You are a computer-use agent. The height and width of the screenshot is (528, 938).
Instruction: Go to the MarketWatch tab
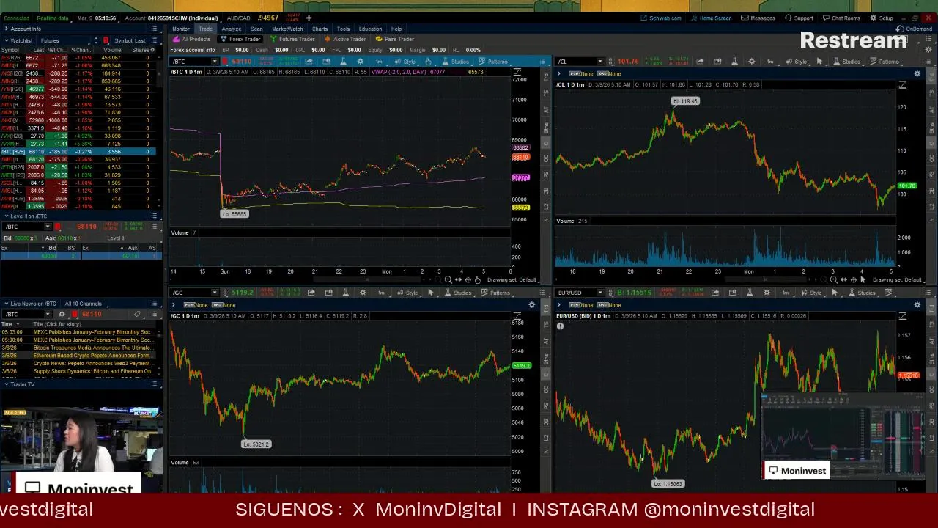coord(287,29)
